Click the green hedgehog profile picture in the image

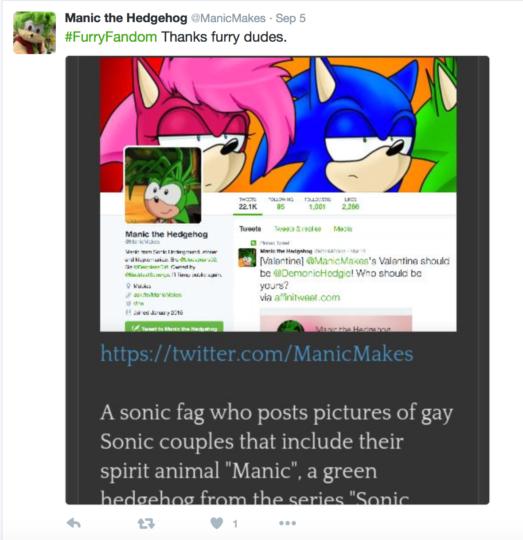click(163, 185)
